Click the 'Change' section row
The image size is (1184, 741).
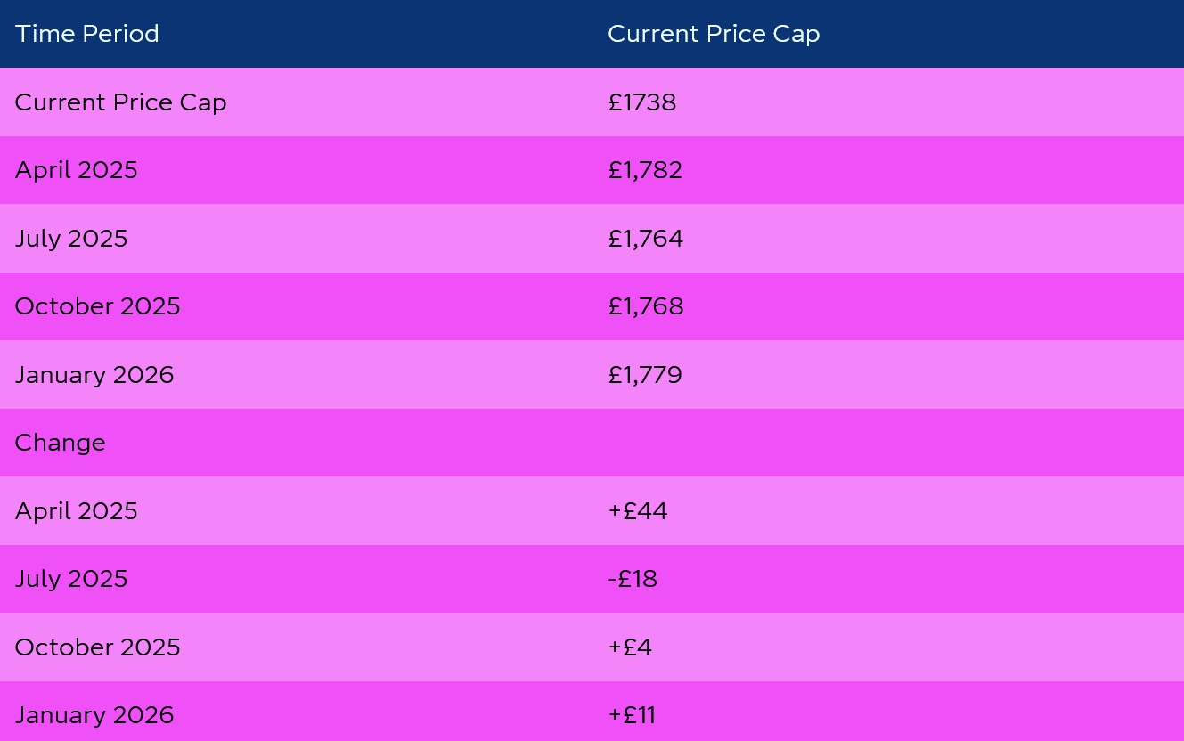(592, 443)
